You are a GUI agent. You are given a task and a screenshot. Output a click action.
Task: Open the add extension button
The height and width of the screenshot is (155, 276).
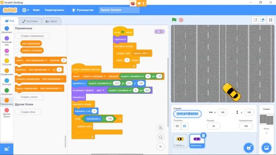(7, 149)
